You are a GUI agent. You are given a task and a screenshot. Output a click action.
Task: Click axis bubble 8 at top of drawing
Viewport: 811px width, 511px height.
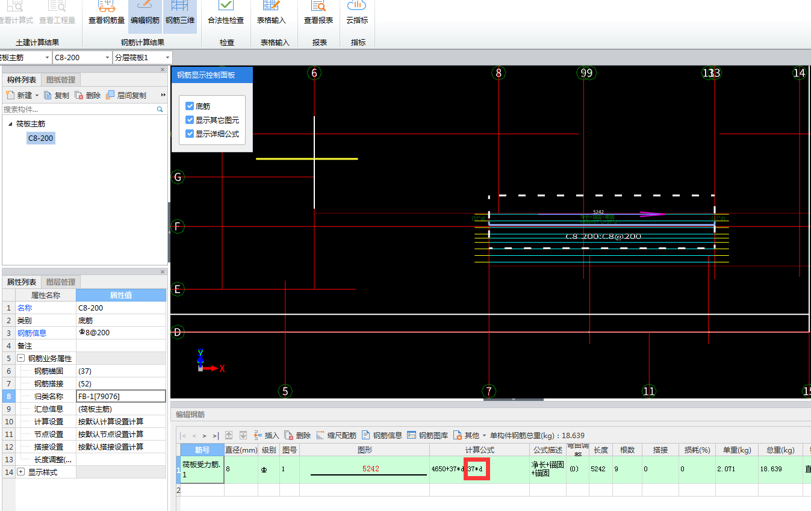pyautogui.click(x=499, y=73)
